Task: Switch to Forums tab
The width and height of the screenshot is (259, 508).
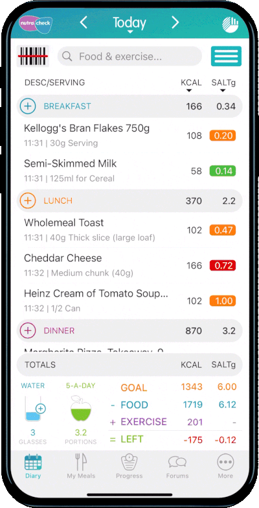Action: point(177,466)
